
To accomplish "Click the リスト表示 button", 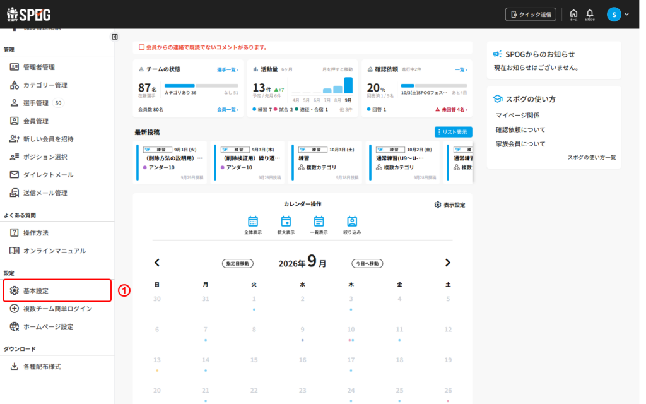I will point(453,132).
